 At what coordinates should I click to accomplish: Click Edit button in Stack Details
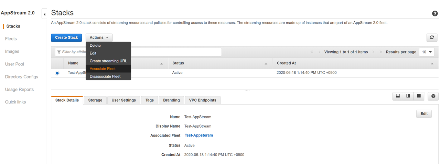(x=424, y=114)
